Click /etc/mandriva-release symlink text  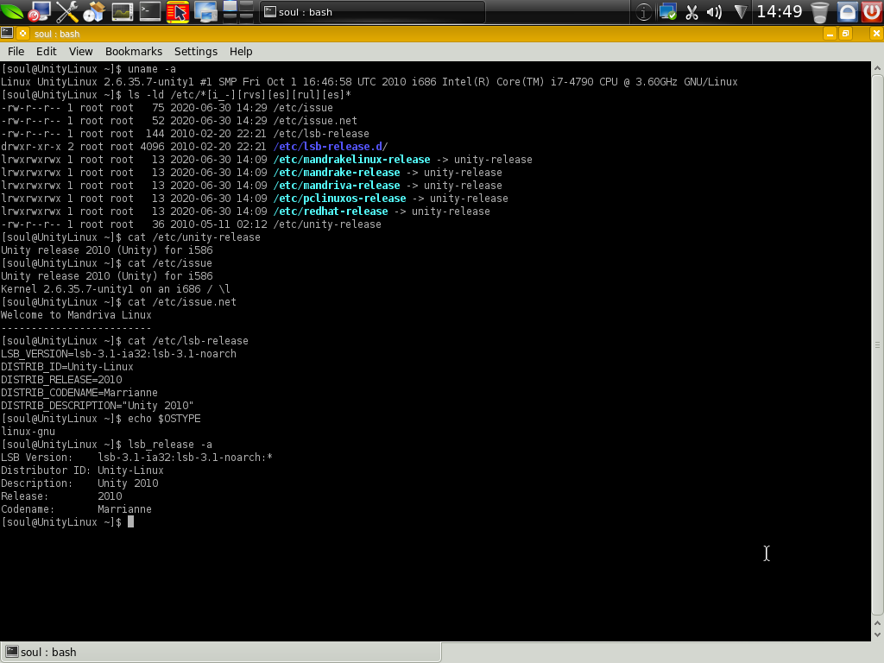click(x=337, y=186)
